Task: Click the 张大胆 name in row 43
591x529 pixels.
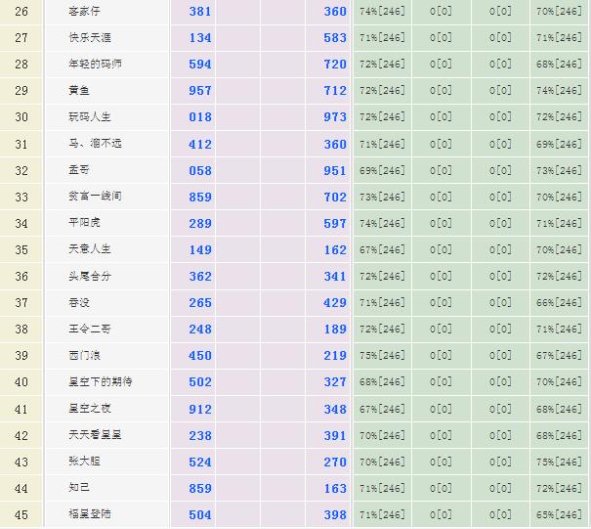Action: (x=82, y=462)
